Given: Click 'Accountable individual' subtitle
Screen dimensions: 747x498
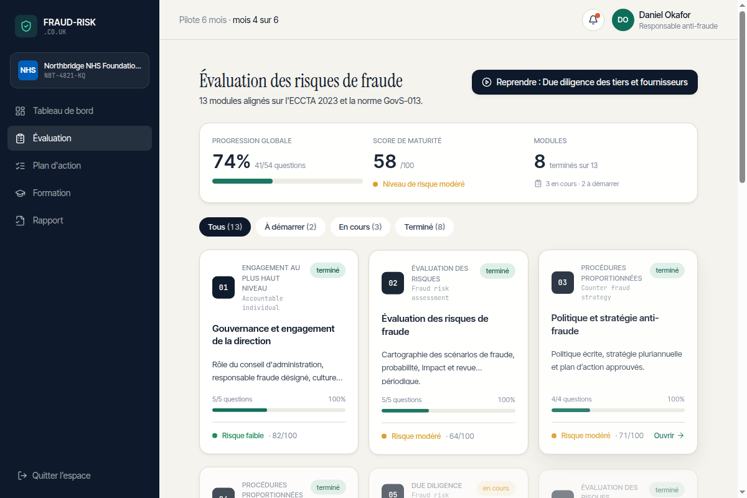Looking at the screenshot, I should 263,303.
